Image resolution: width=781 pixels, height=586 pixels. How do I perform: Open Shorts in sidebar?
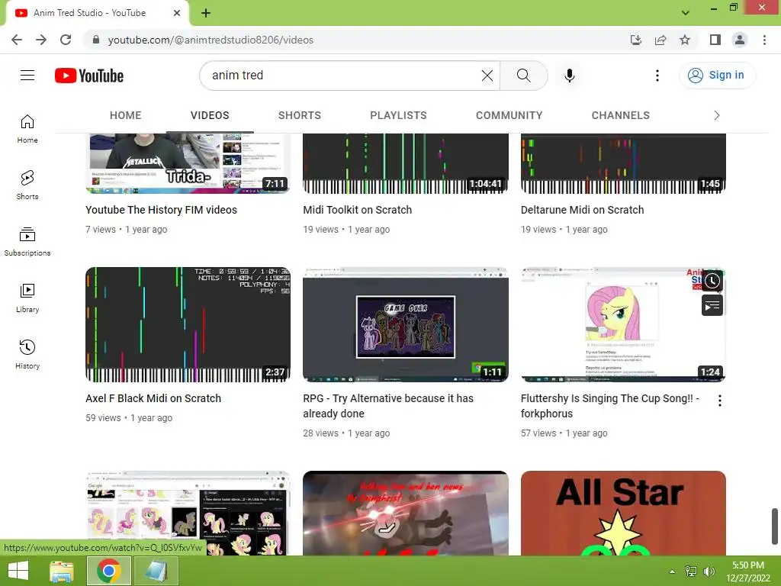tap(27, 185)
